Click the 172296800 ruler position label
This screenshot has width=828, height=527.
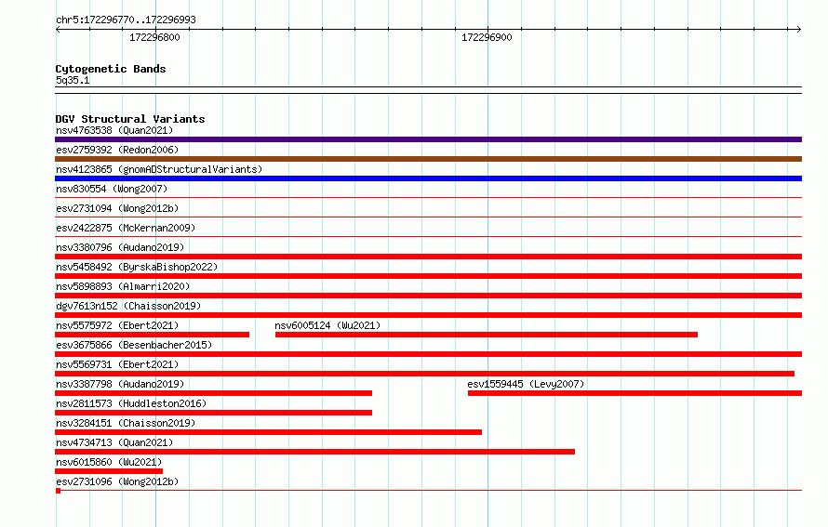(x=154, y=37)
